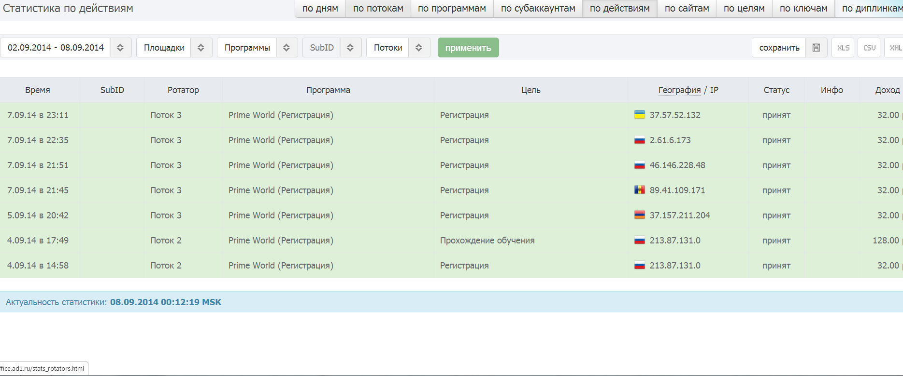Click the сохранить button
Viewport: 903px width, 376px height.
click(779, 48)
